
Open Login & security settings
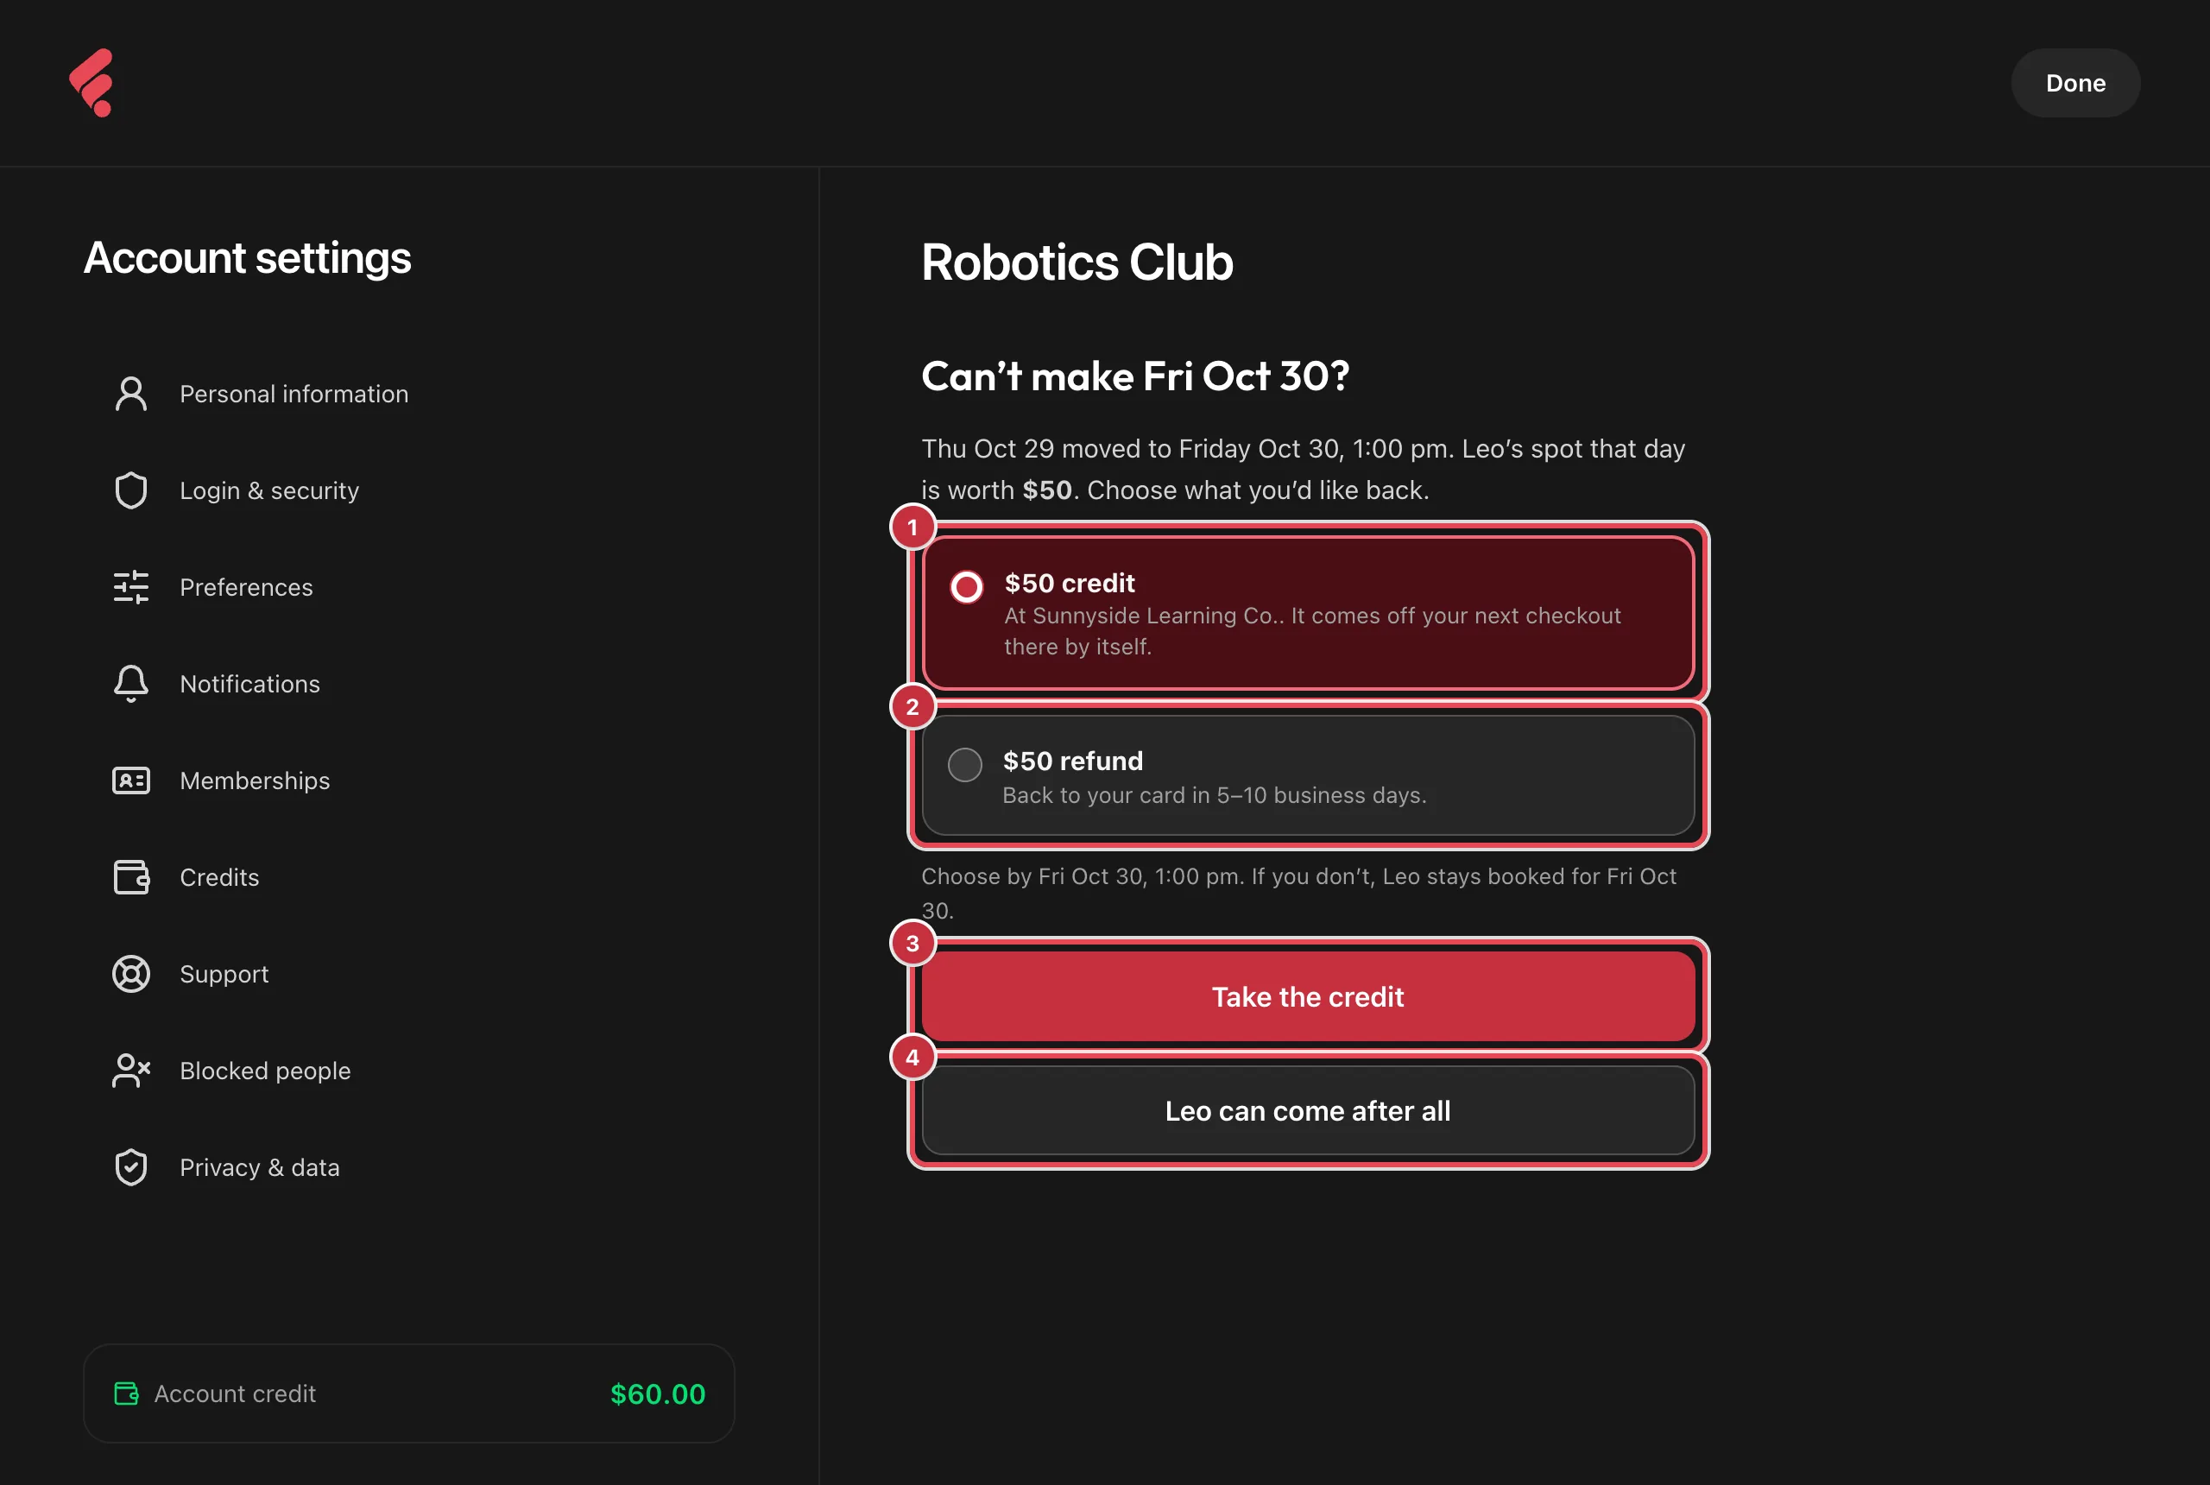[x=409, y=490]
